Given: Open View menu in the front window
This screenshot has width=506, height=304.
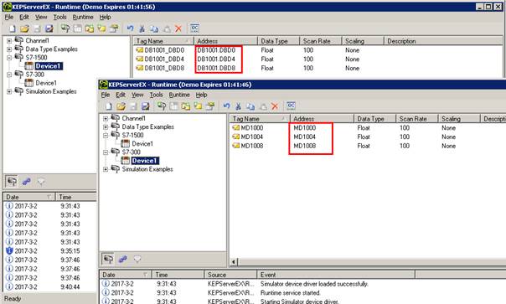Looking at the screenshot, I should point(137,95).
